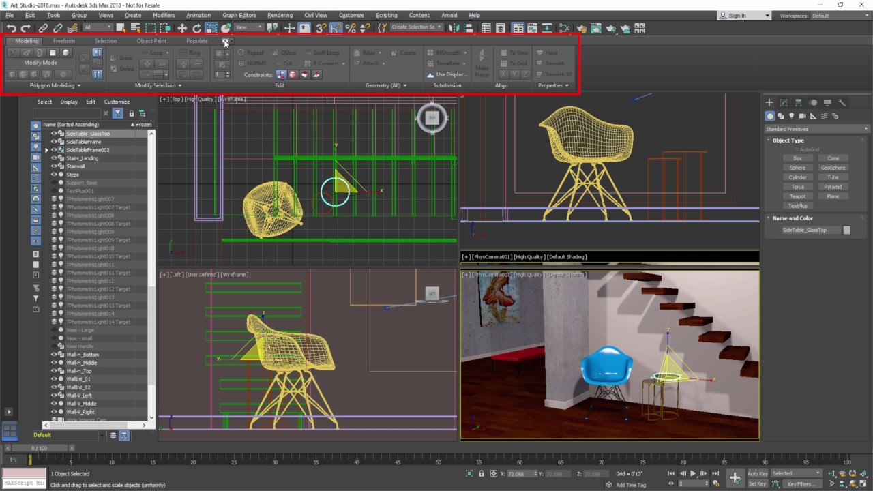Toggle visibility eye of Stairwall
This screenshot has width=873, height=491.
pyautogui.click(x=54, y=166)
